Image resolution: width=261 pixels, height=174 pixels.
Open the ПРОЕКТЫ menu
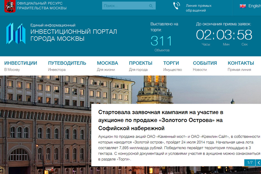pos(141,63)
